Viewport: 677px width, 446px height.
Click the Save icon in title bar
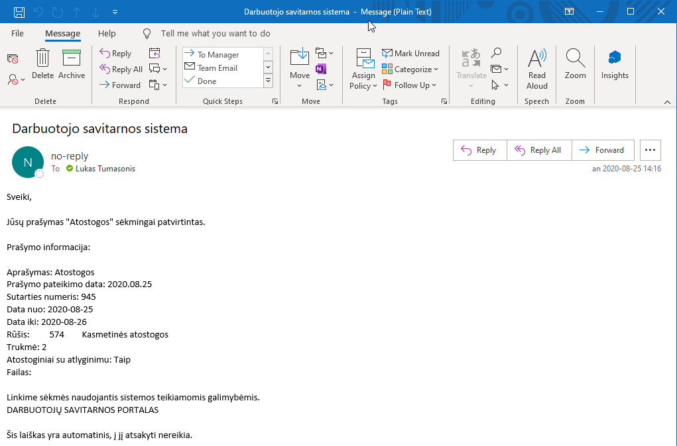19,12
